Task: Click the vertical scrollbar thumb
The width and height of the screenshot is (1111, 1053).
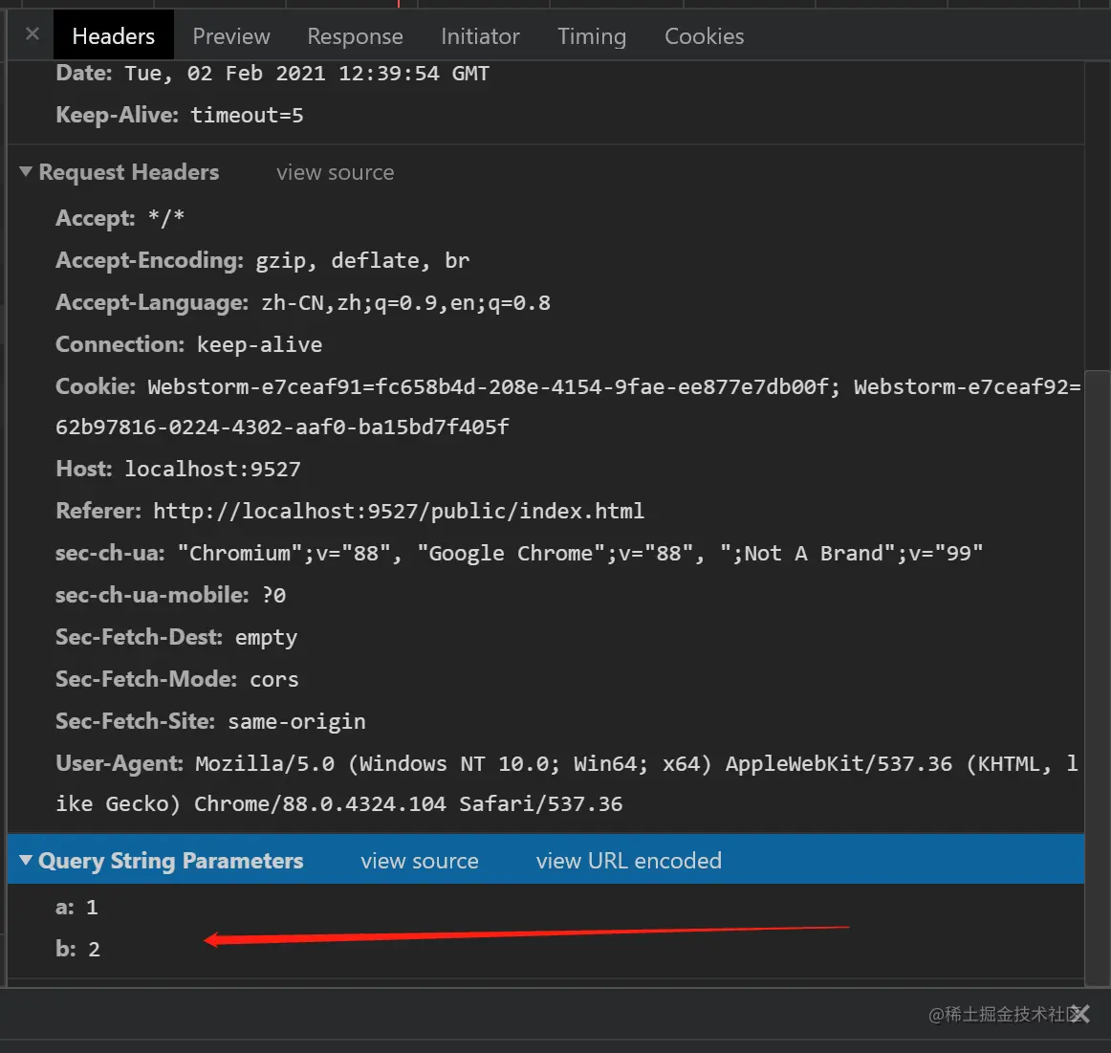Action: point(1098,677)
